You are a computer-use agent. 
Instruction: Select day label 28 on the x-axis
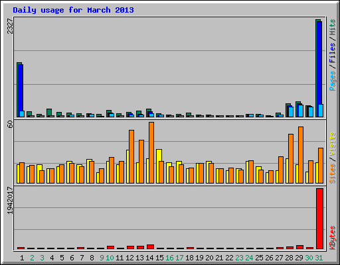289,258
